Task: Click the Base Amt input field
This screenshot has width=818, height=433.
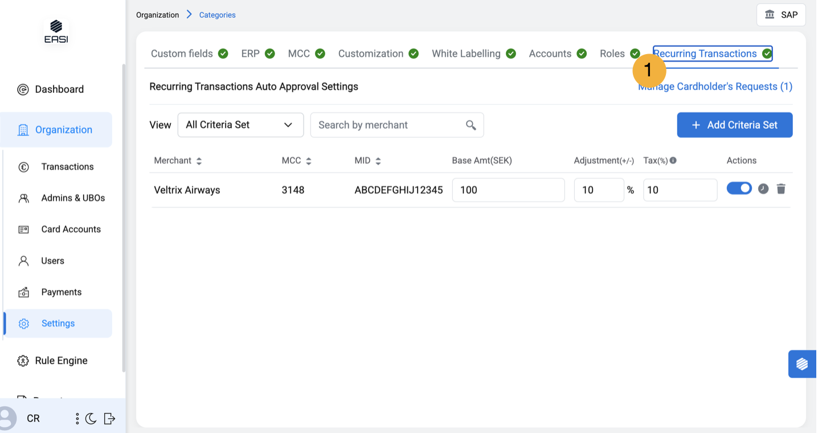Action: [x=508, y=190]
